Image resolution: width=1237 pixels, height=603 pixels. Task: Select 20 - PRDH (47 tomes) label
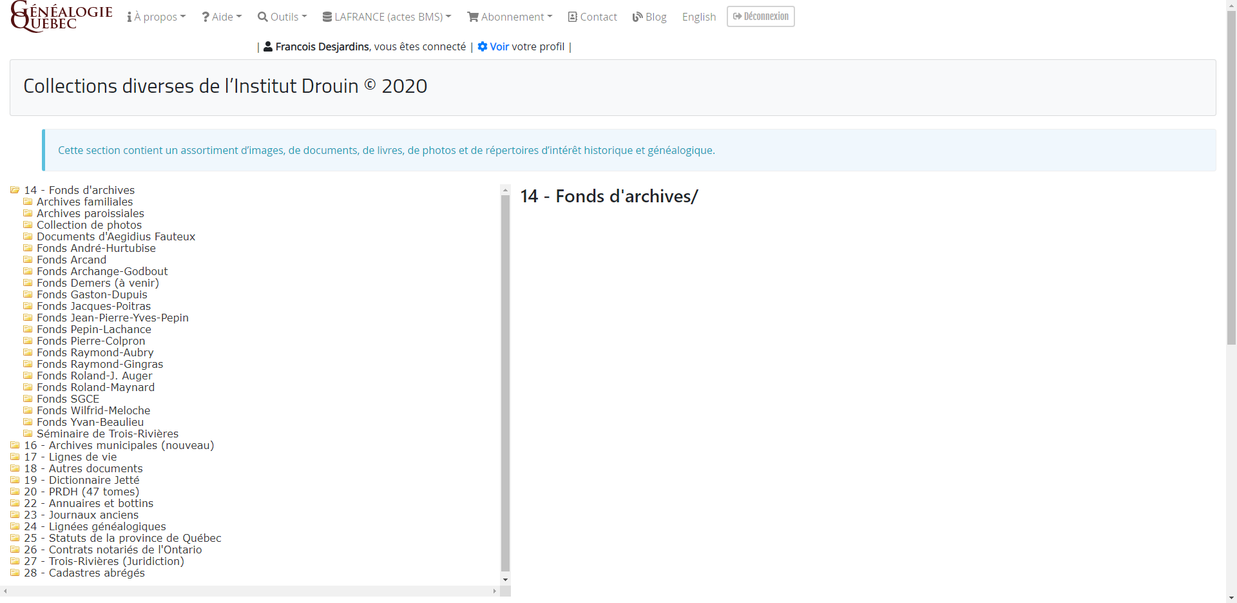tap(82, 492)
